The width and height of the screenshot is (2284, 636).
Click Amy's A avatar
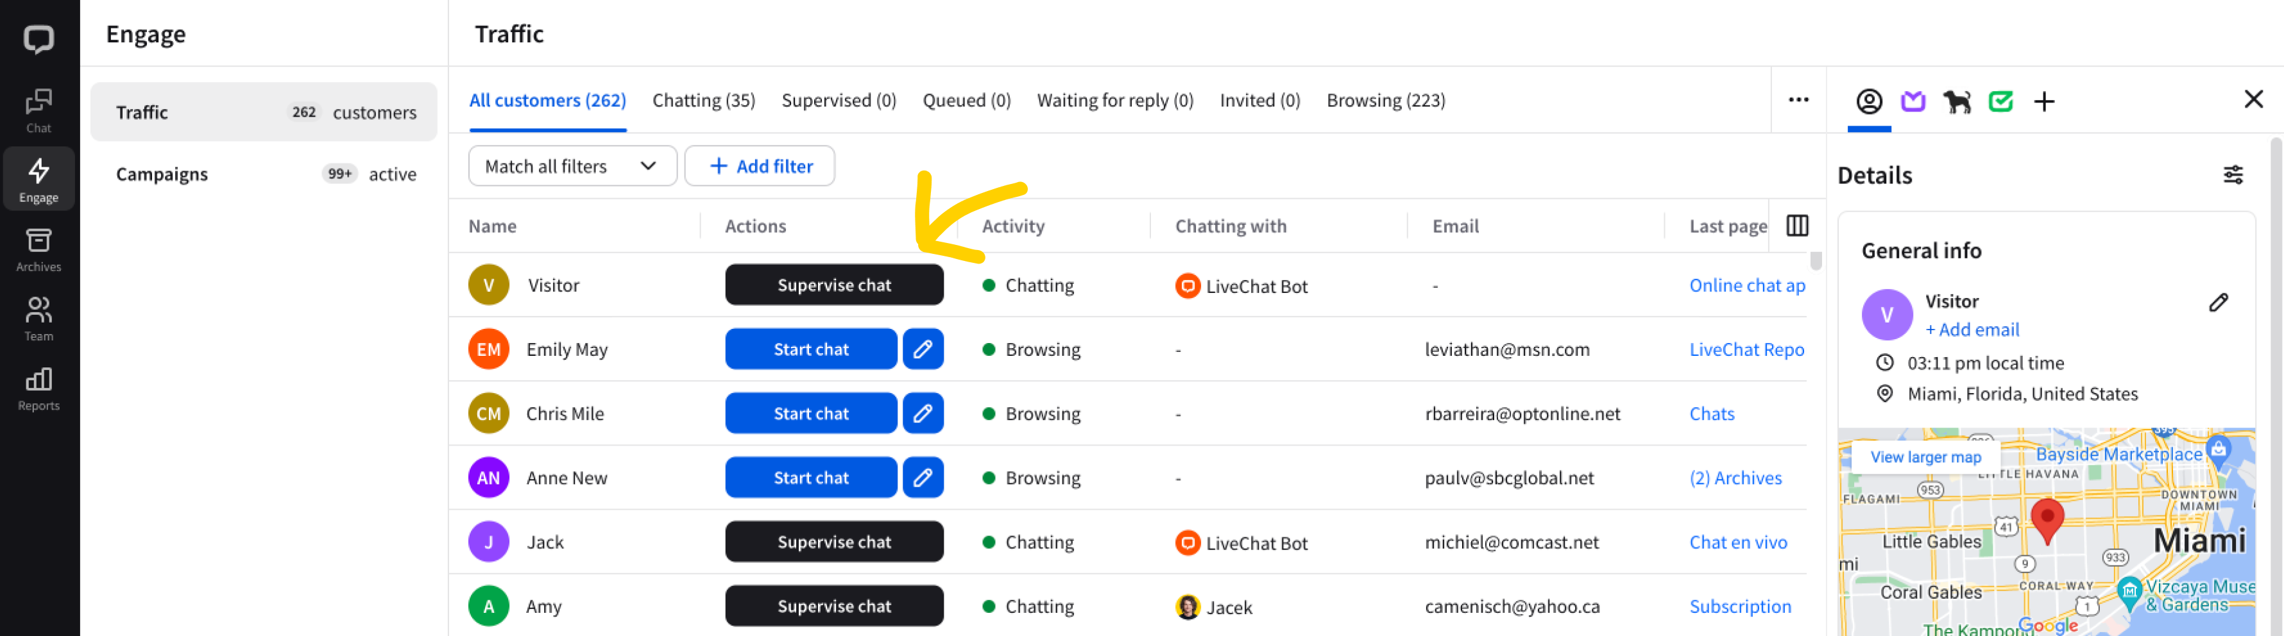point(488,606)
